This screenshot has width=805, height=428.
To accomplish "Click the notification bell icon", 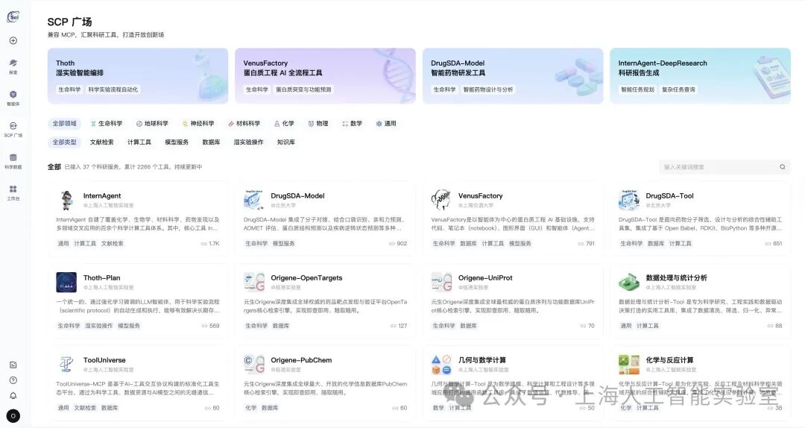I will coord(13,395).
